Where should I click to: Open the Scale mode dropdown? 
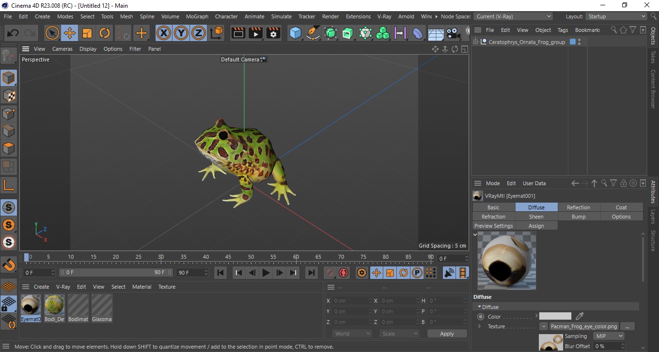(x=399, y=334)
